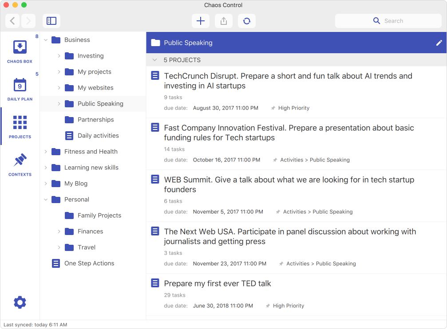Click the Public Speaking header folder icon

point(156,43)
